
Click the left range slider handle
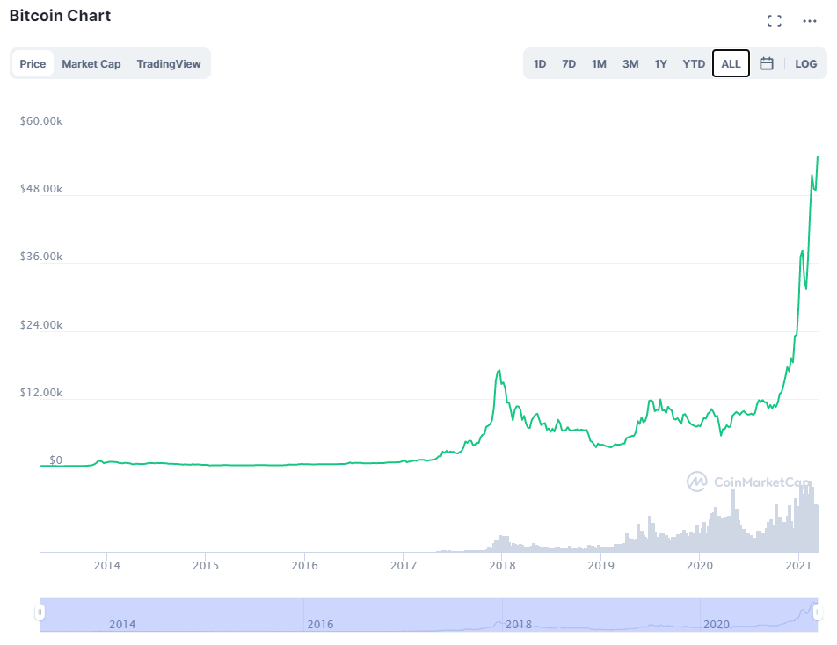(40, 612)
